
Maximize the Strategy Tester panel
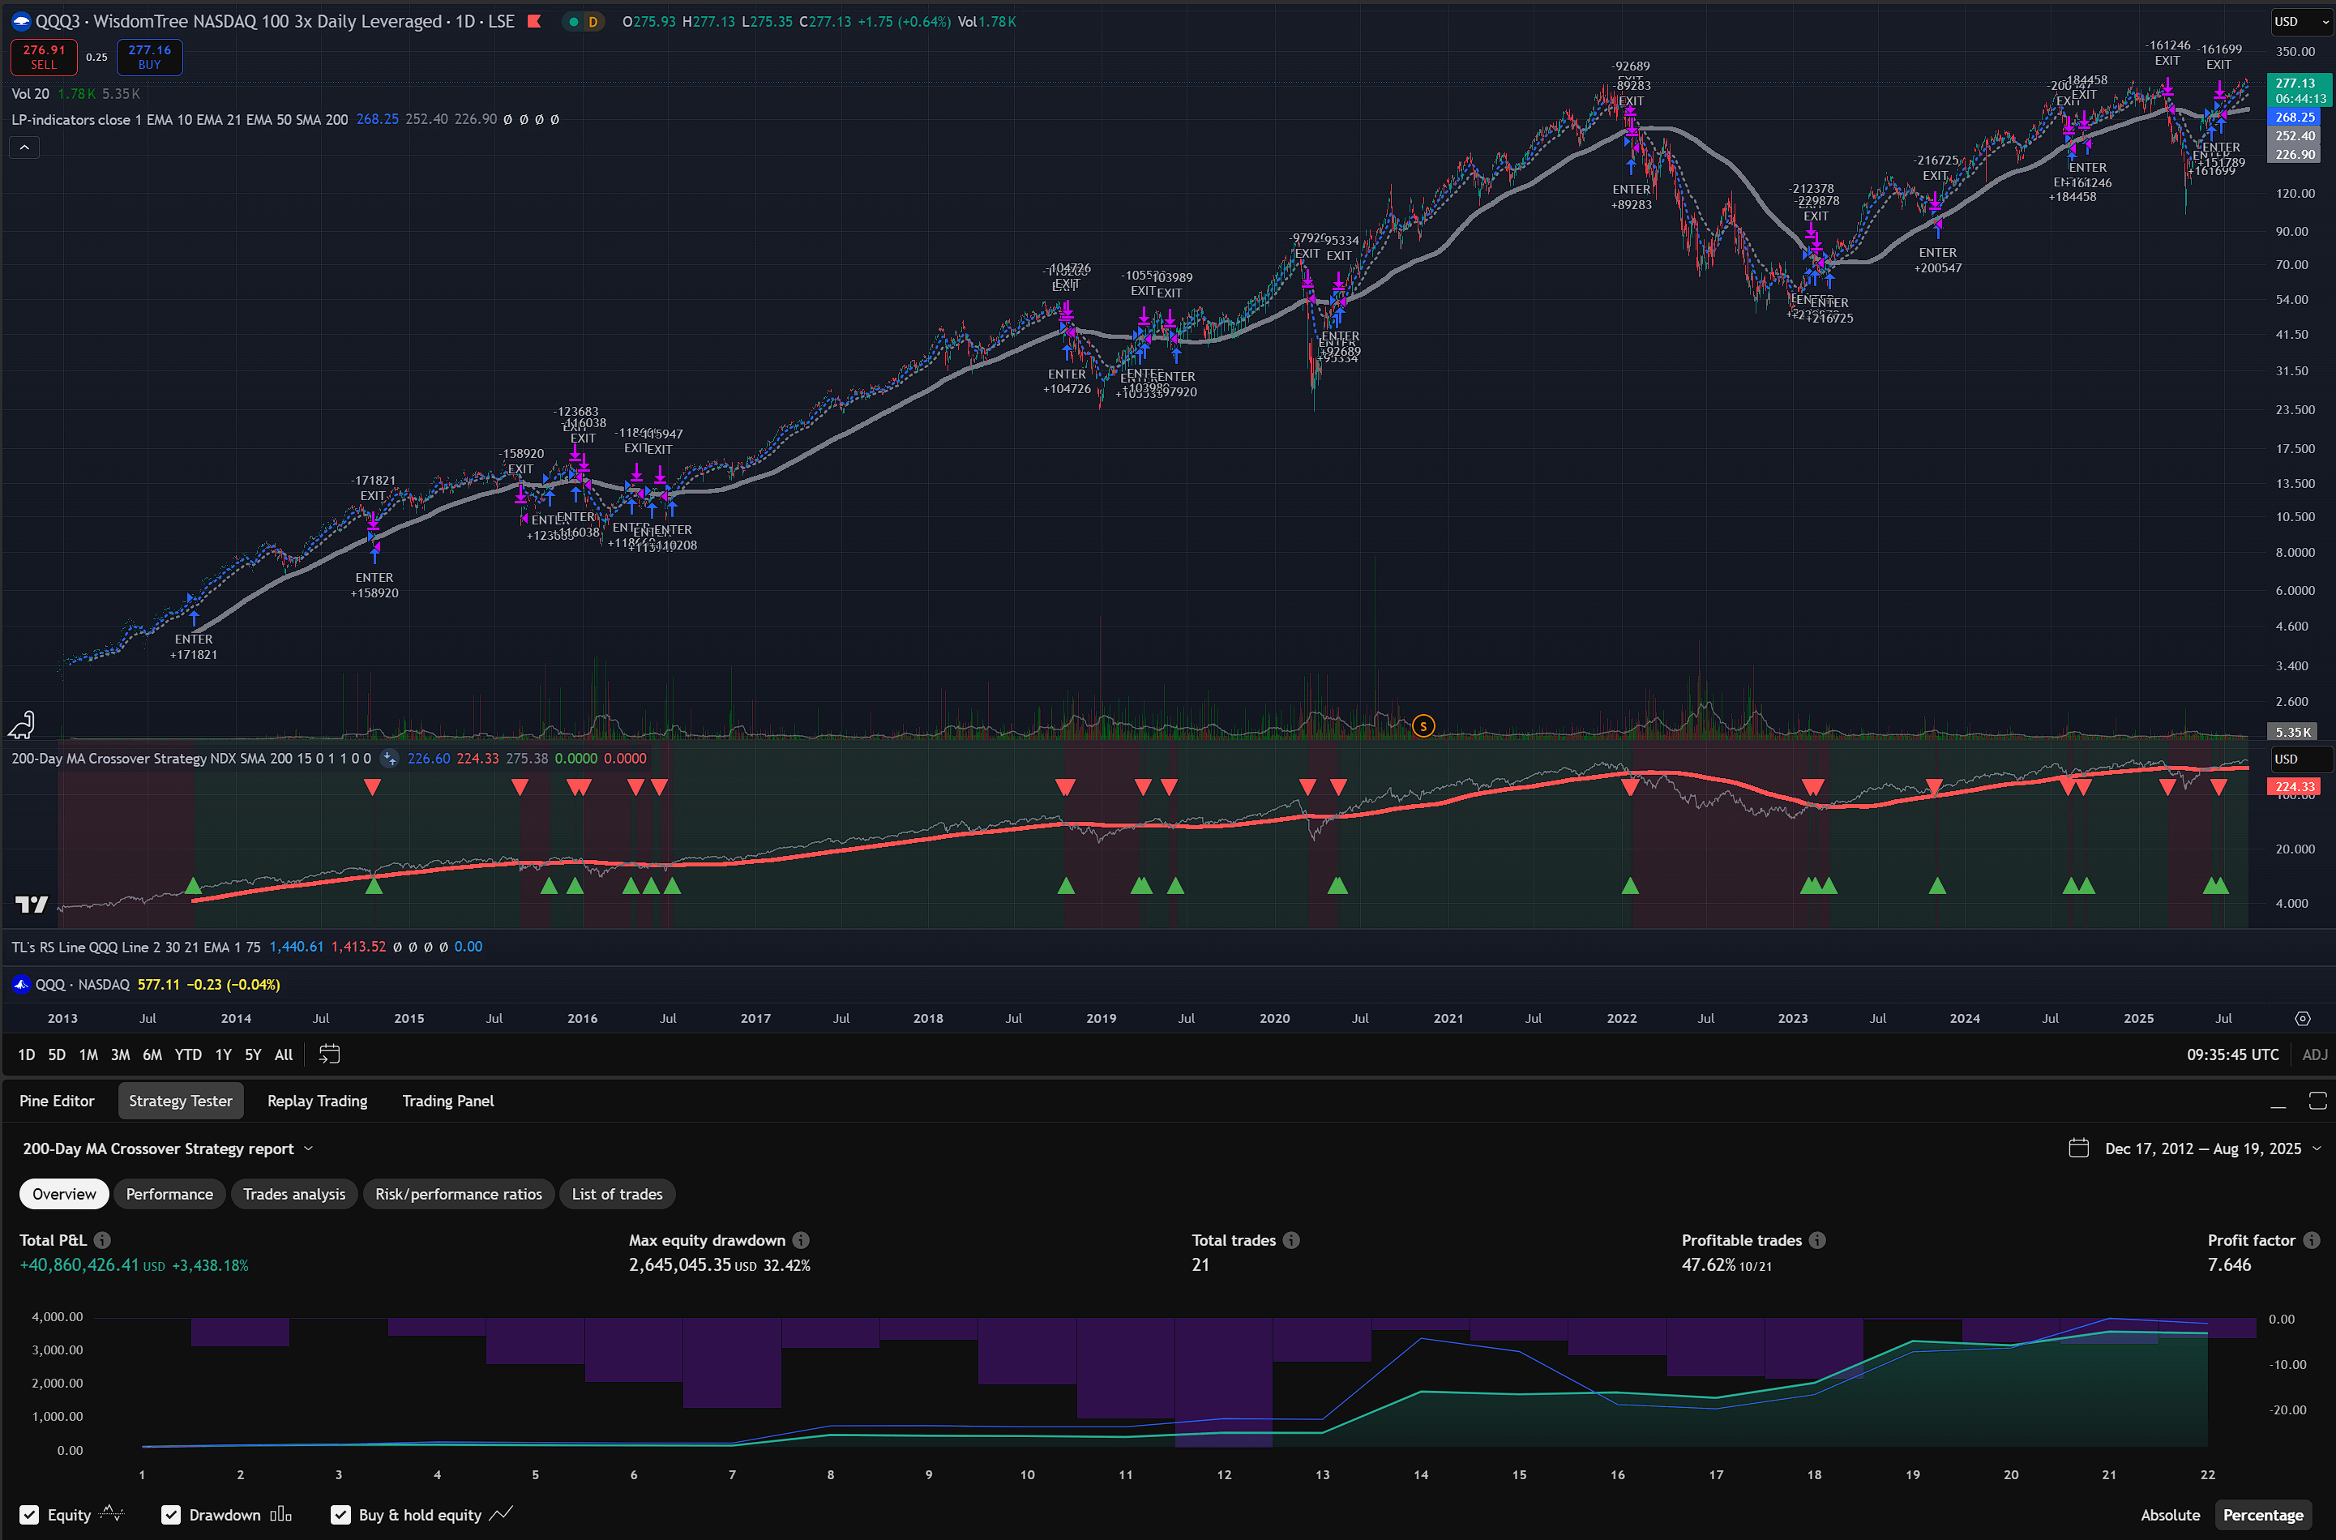[x=2317, y=1101]
